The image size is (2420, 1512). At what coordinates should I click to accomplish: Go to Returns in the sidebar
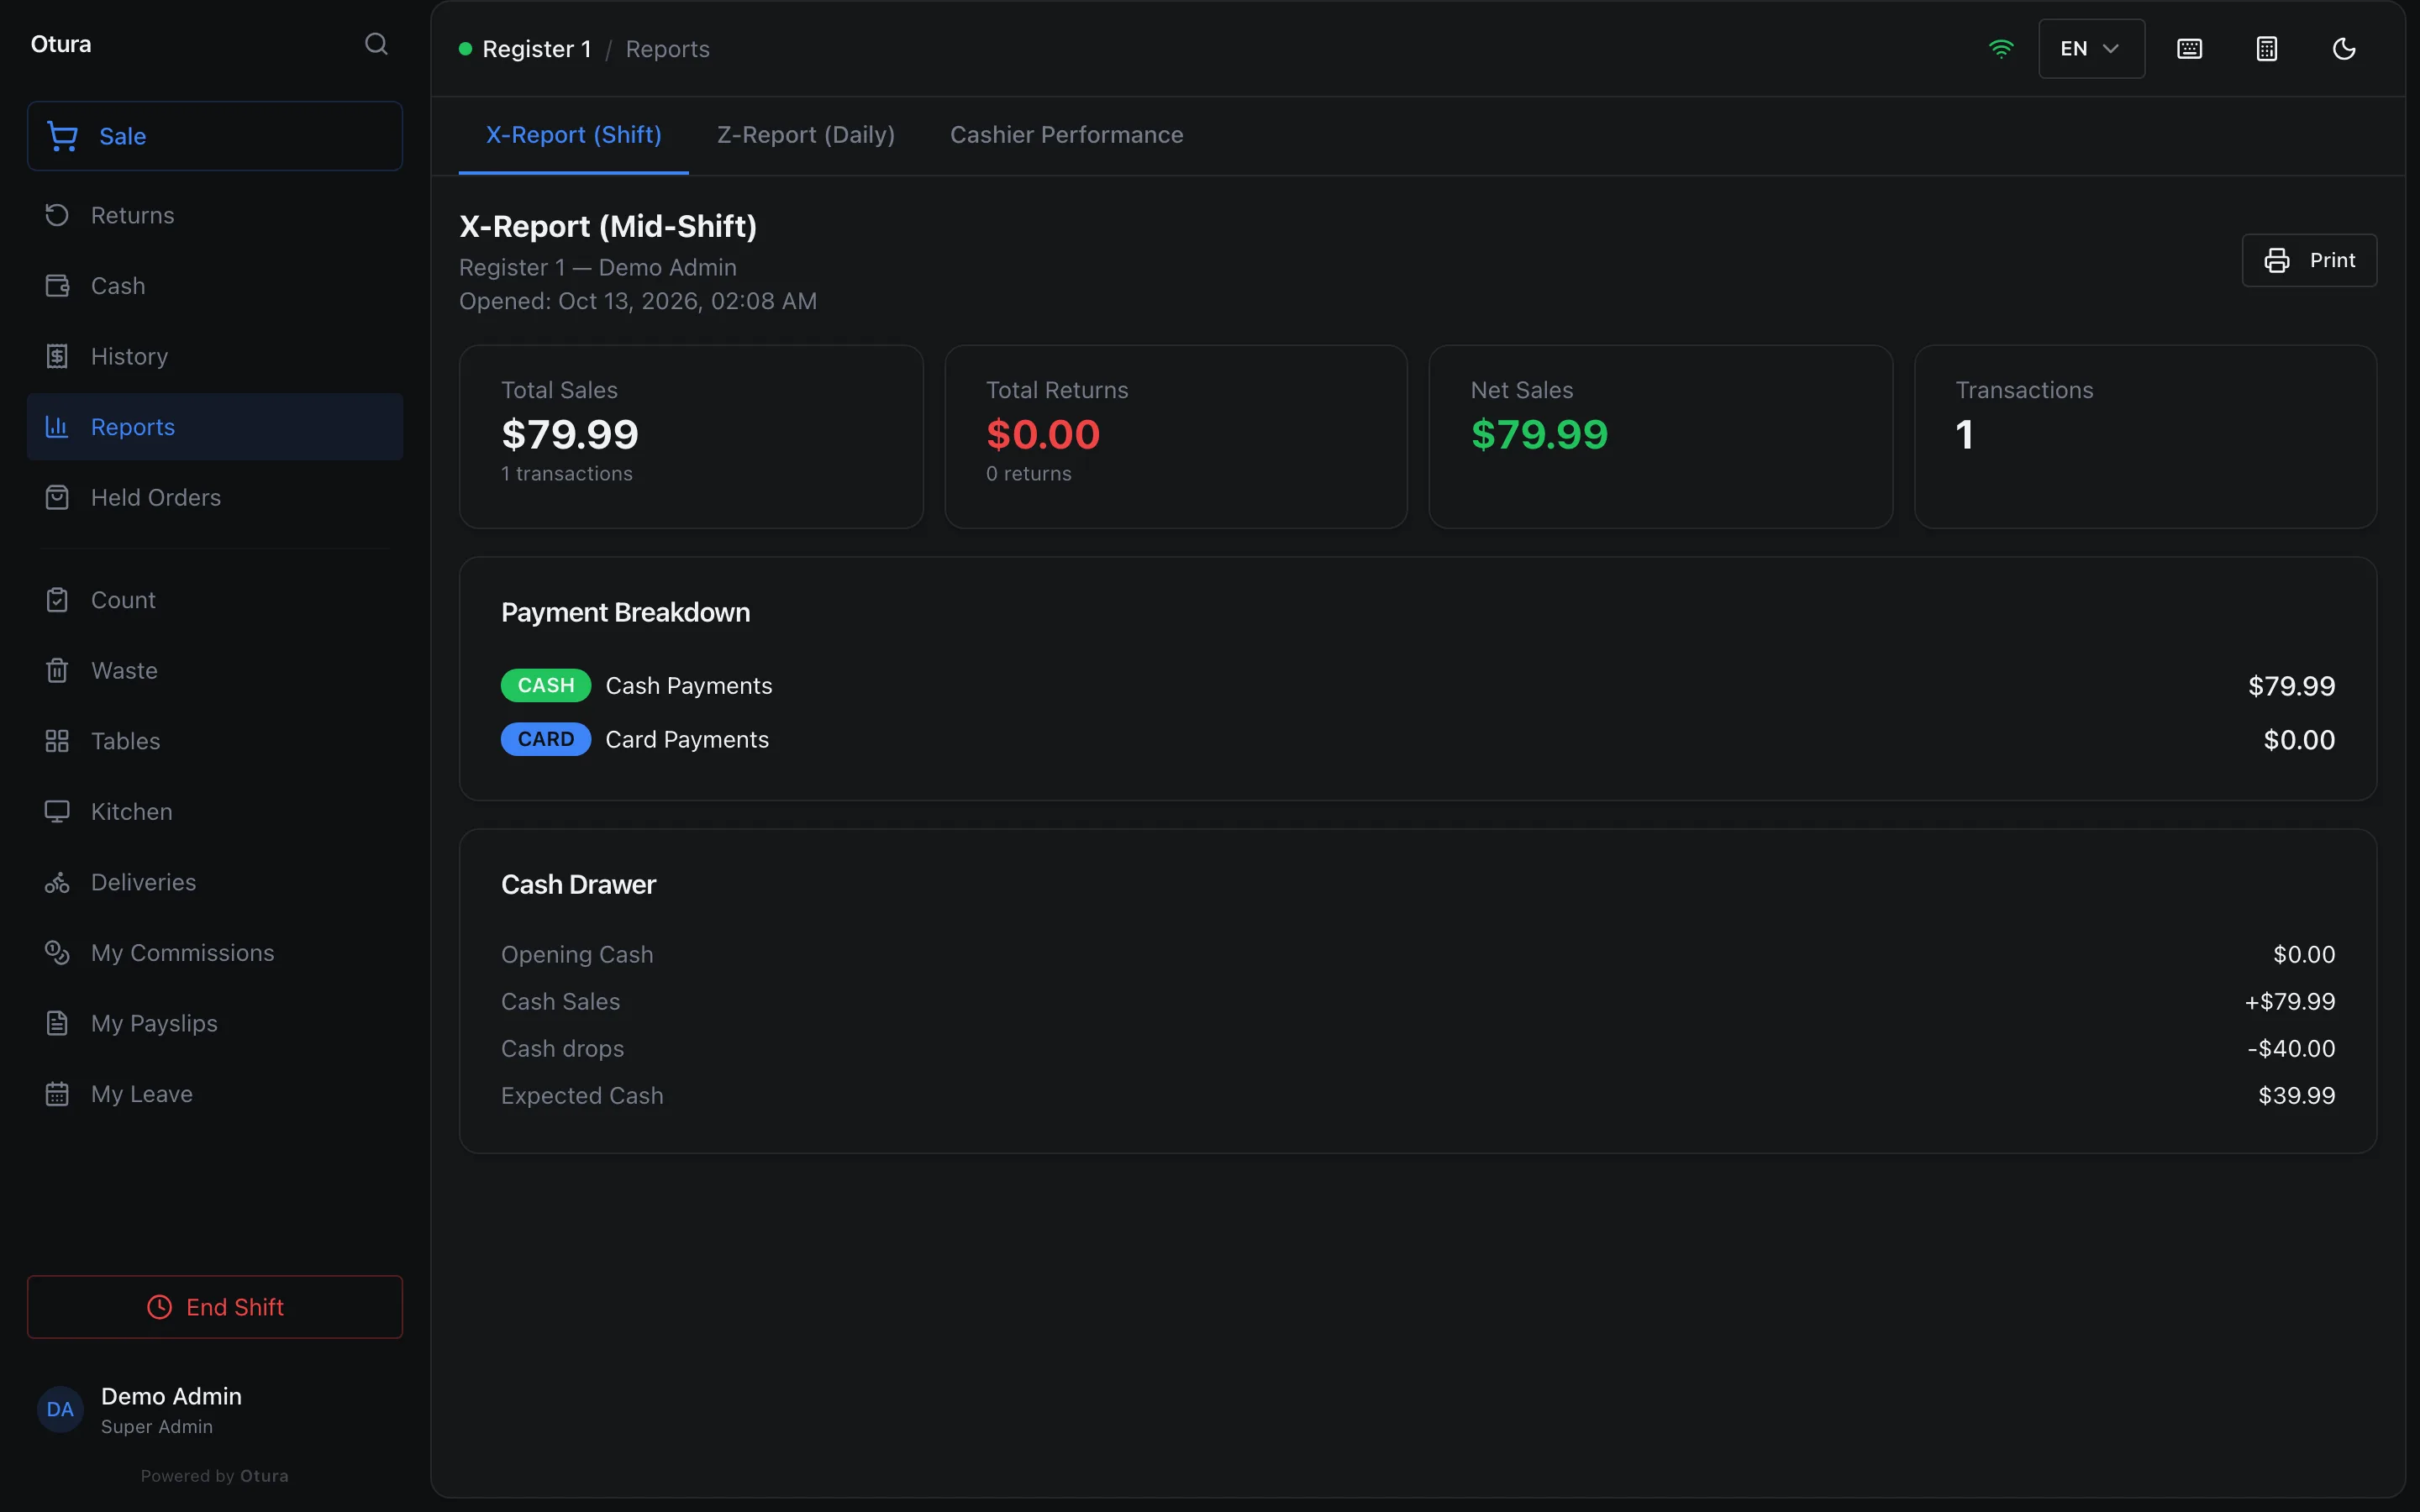point(215,215)
